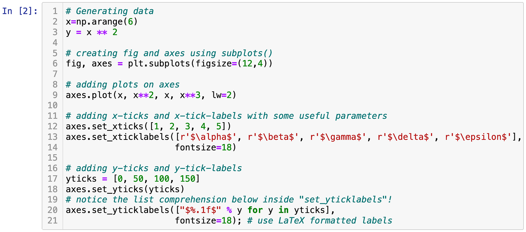
Task: Click axes.plot call with lw=2
Action: pos(151,95)
